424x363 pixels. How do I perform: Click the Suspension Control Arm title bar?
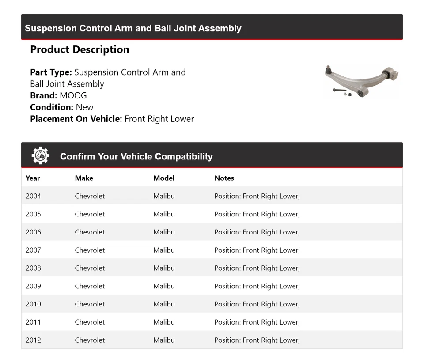(x=133, y=28)
